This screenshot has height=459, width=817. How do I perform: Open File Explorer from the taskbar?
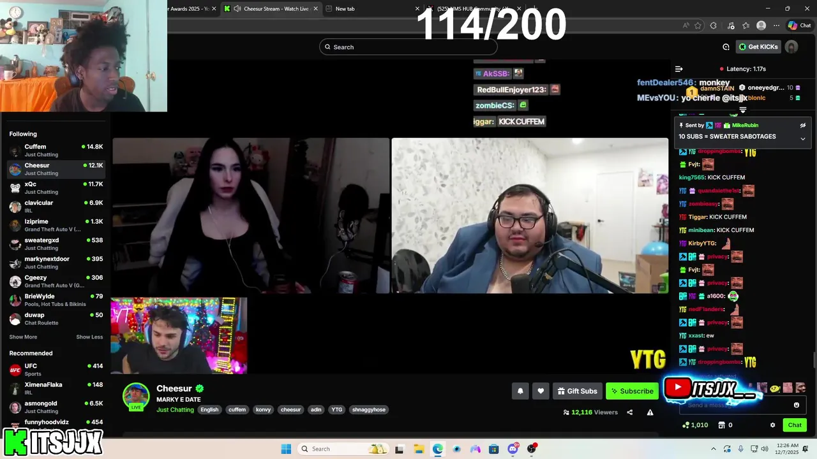(419, 449)
